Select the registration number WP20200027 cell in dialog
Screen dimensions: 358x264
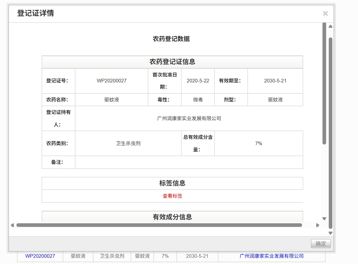tap(111, 81)
